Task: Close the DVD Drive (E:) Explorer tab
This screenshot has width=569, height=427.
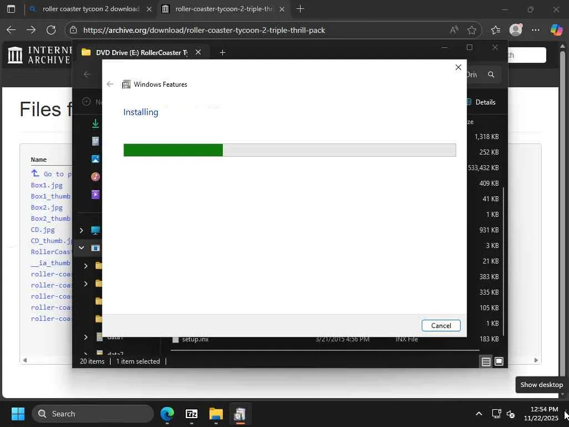Action: (x=198, y=52)
